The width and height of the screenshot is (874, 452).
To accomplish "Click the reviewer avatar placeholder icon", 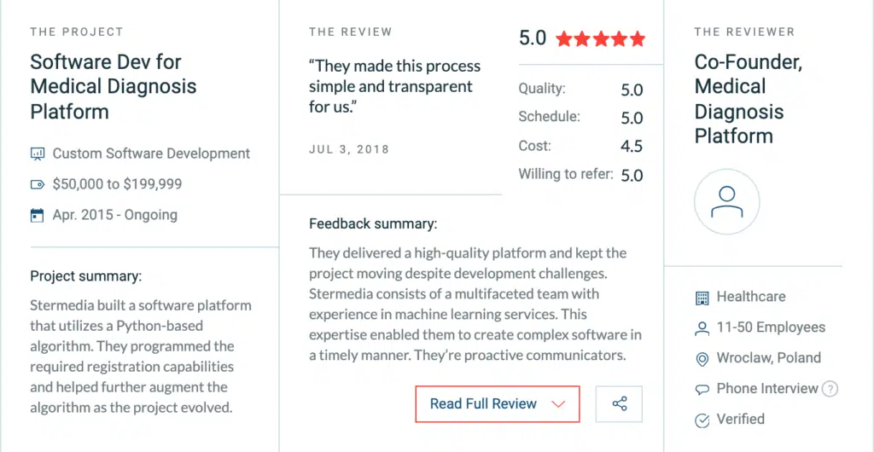I will tap(727, 201).
